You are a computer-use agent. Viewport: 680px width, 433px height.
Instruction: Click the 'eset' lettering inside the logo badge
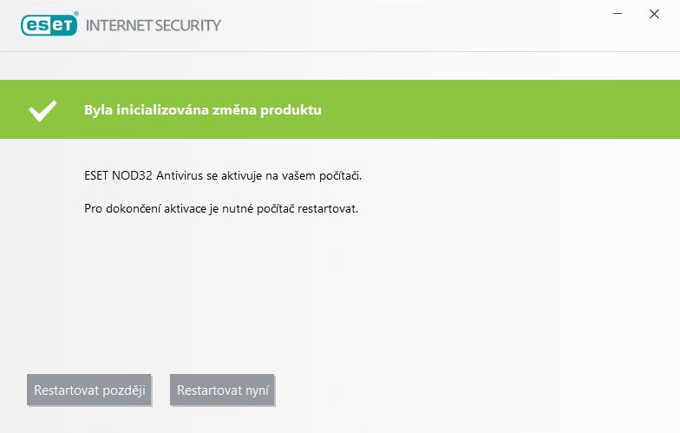(49, 26)
